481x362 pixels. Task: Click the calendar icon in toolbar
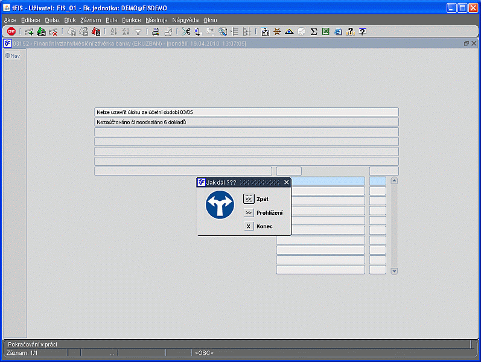click(265, 31)
